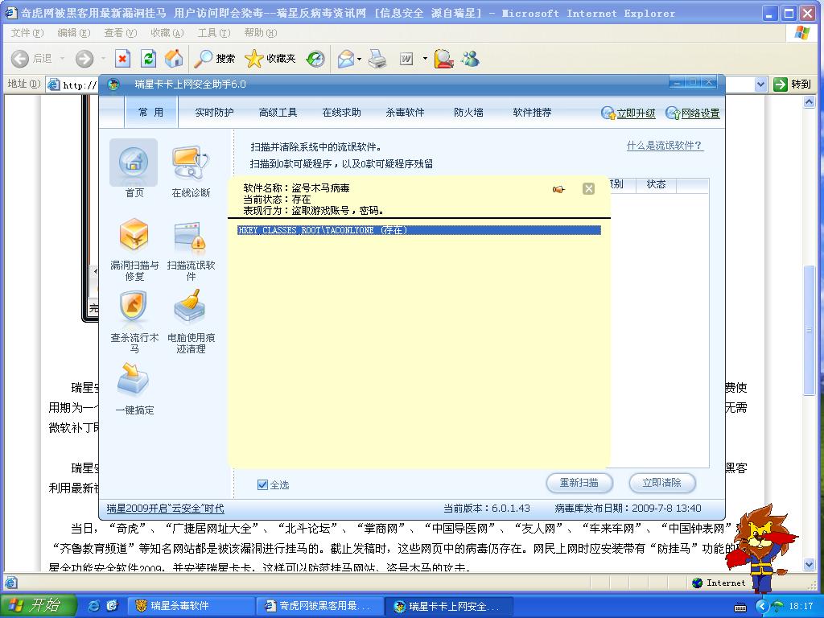Click IE scrollbar up arrow

[x=810, y=102]
